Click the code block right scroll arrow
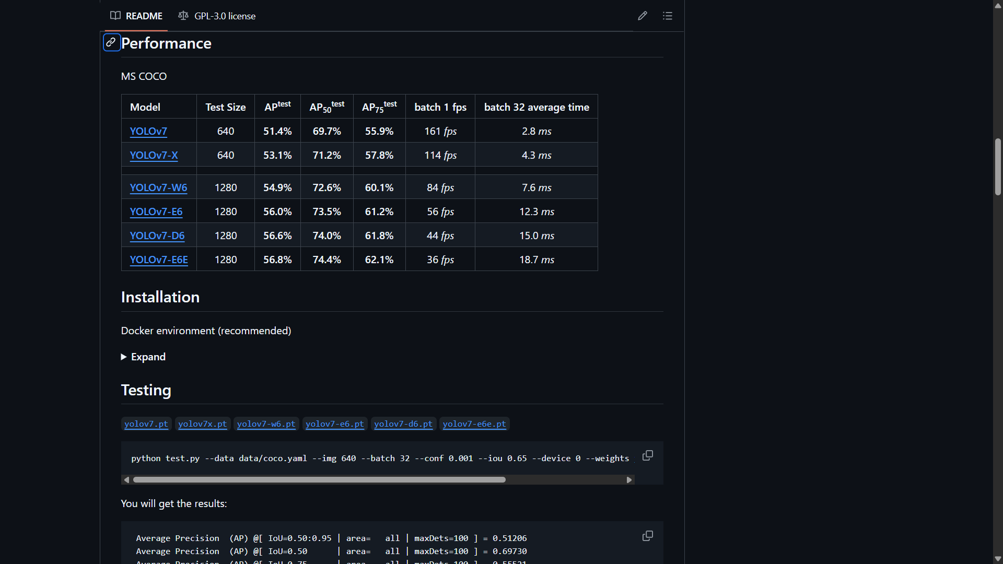 pos(629,479)
